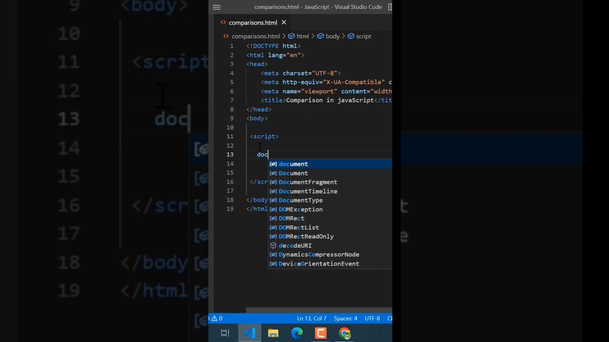Click the script breadcrumb item
Image resolution: width=609 pixels, height=342 pixels.
pos(363,36)
